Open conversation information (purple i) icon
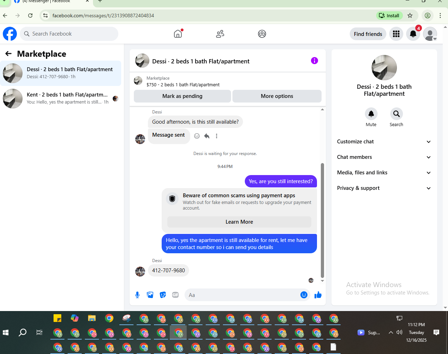Image resolution: width=448 pixels, height=354 pixels. coord(315,61)
